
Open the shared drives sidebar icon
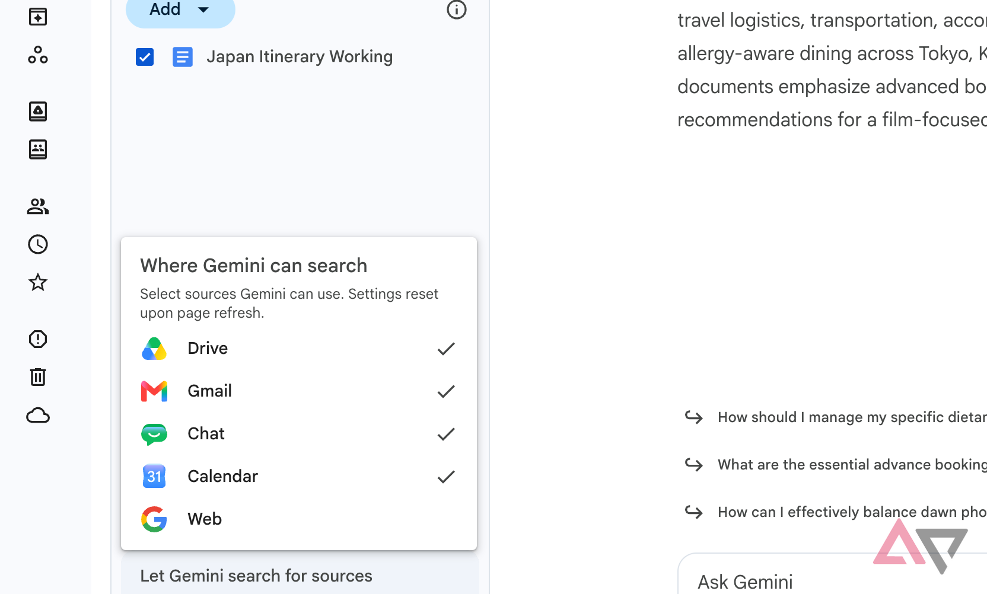tap(38, 111)
